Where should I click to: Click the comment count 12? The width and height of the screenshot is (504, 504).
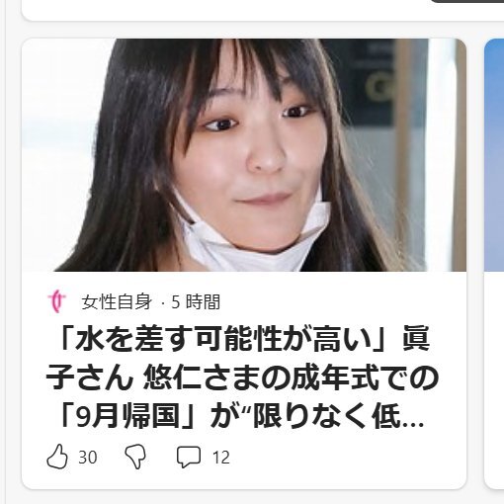[x=221, y=458]
